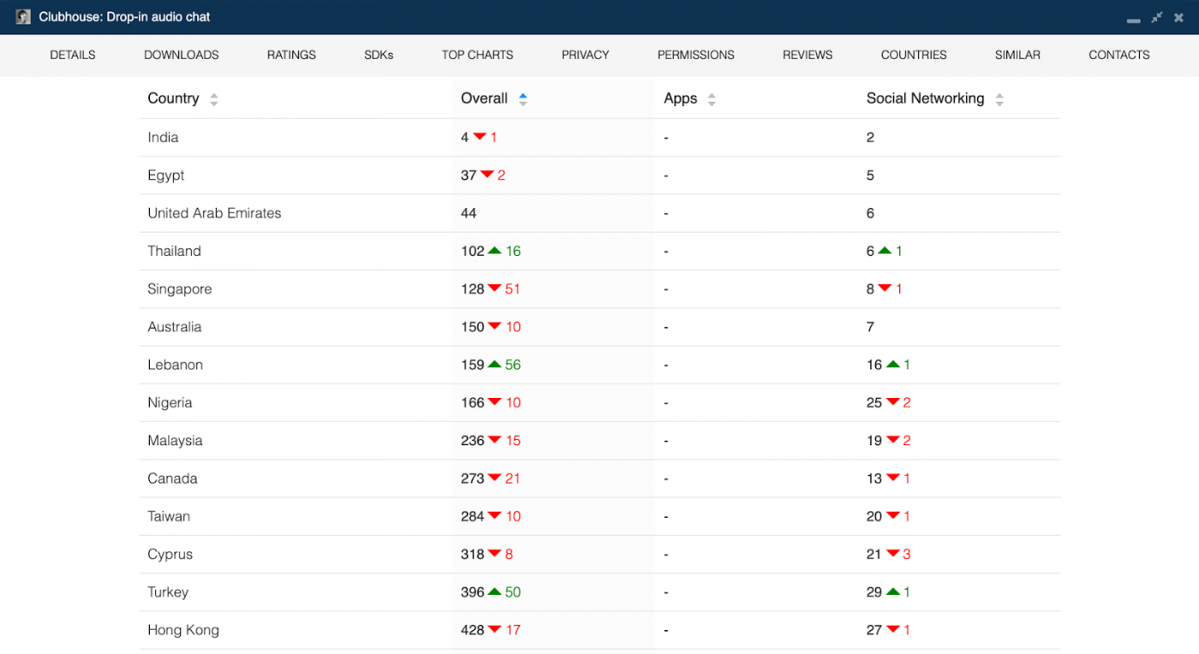1199x654 pixels.
Task: Close the Clubhouse details window
Action: pyautogui.click(x=1179, y=17)
